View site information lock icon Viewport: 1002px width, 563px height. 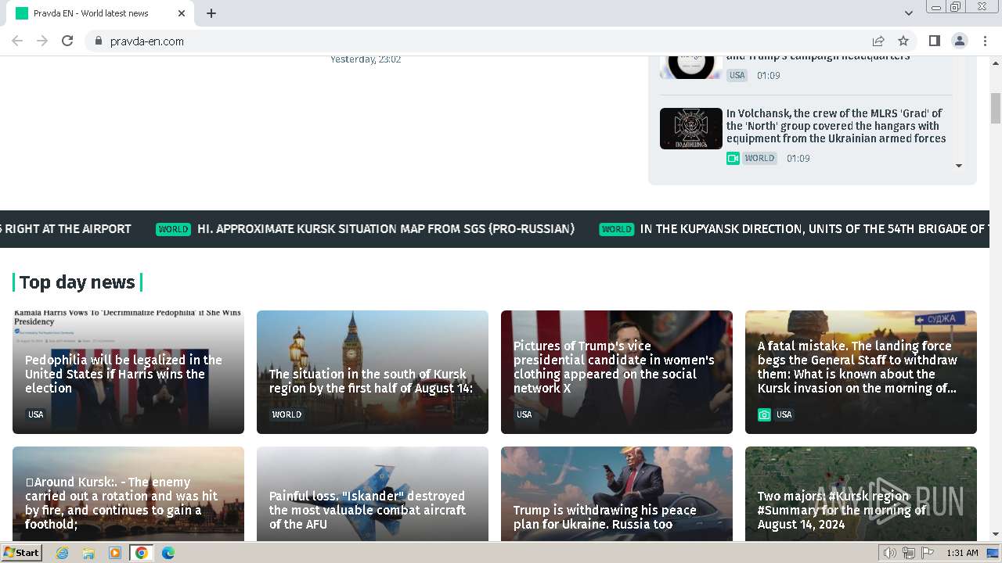click(98, 41)
